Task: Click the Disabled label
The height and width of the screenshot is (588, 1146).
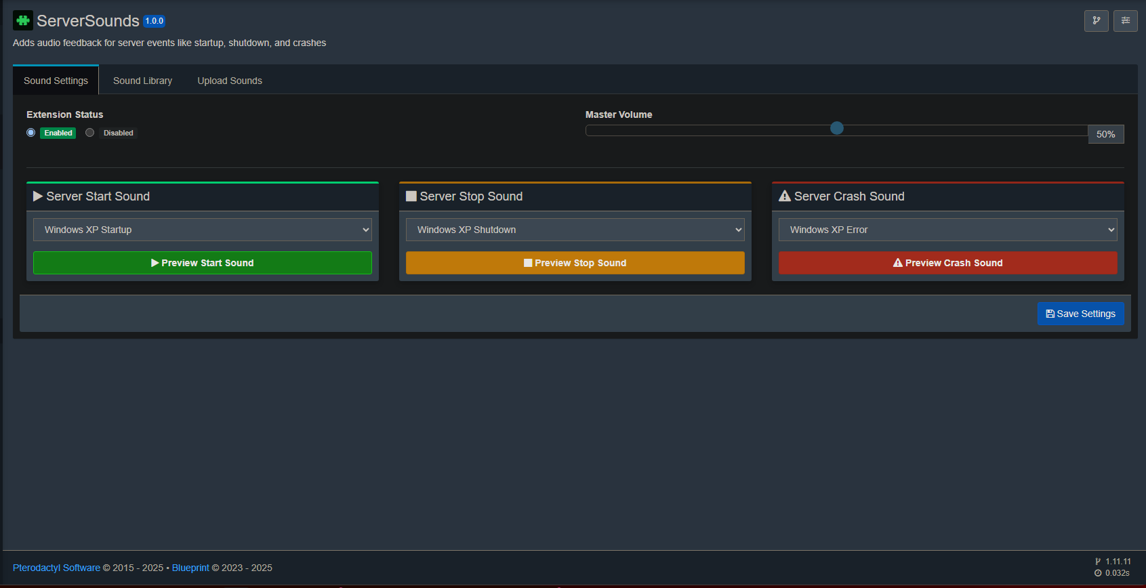Action: (119, 133)
